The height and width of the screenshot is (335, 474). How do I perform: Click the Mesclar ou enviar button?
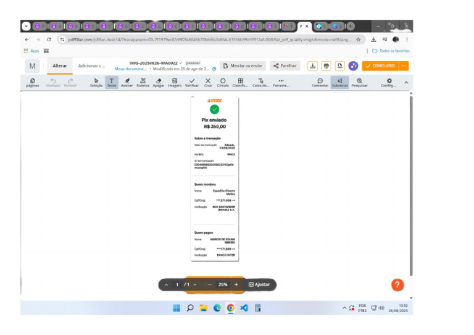pos(243,66)
